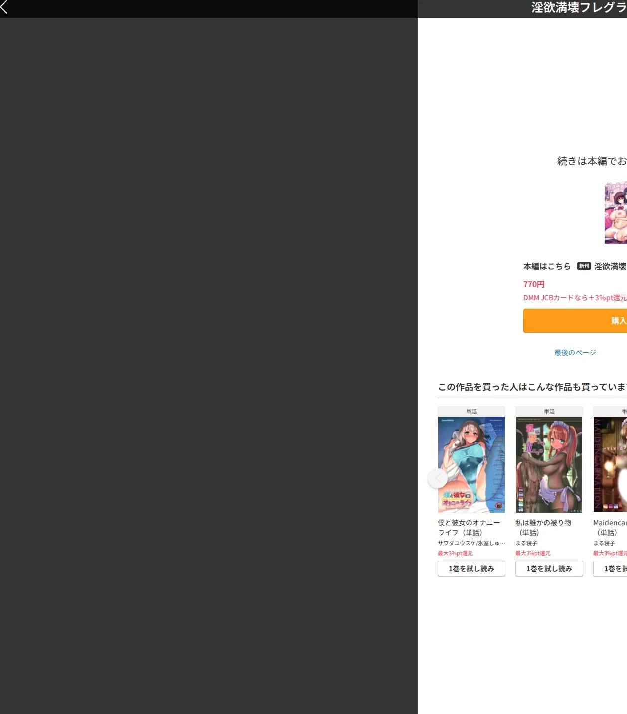
Task: Open the 私は誰かの被り物 cover image
Action: click(549, 465)
